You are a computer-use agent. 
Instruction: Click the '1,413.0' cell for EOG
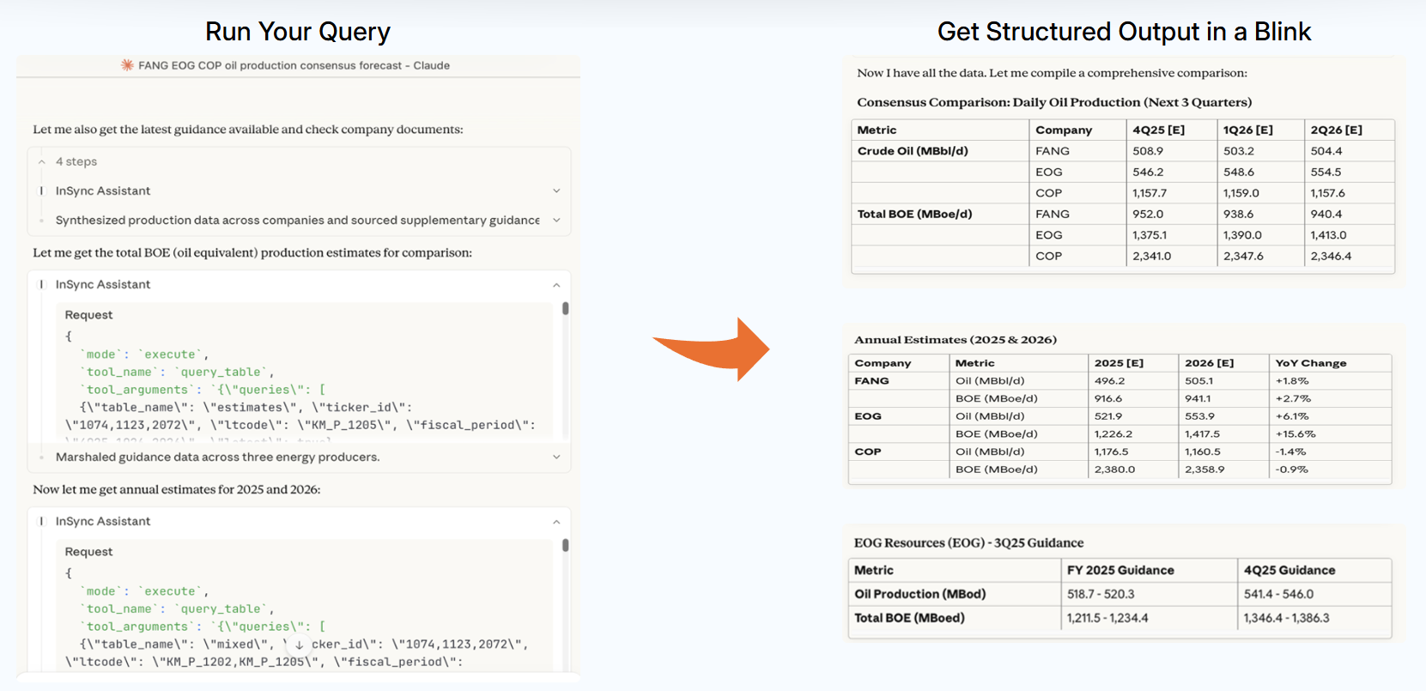pos(1328,235)
